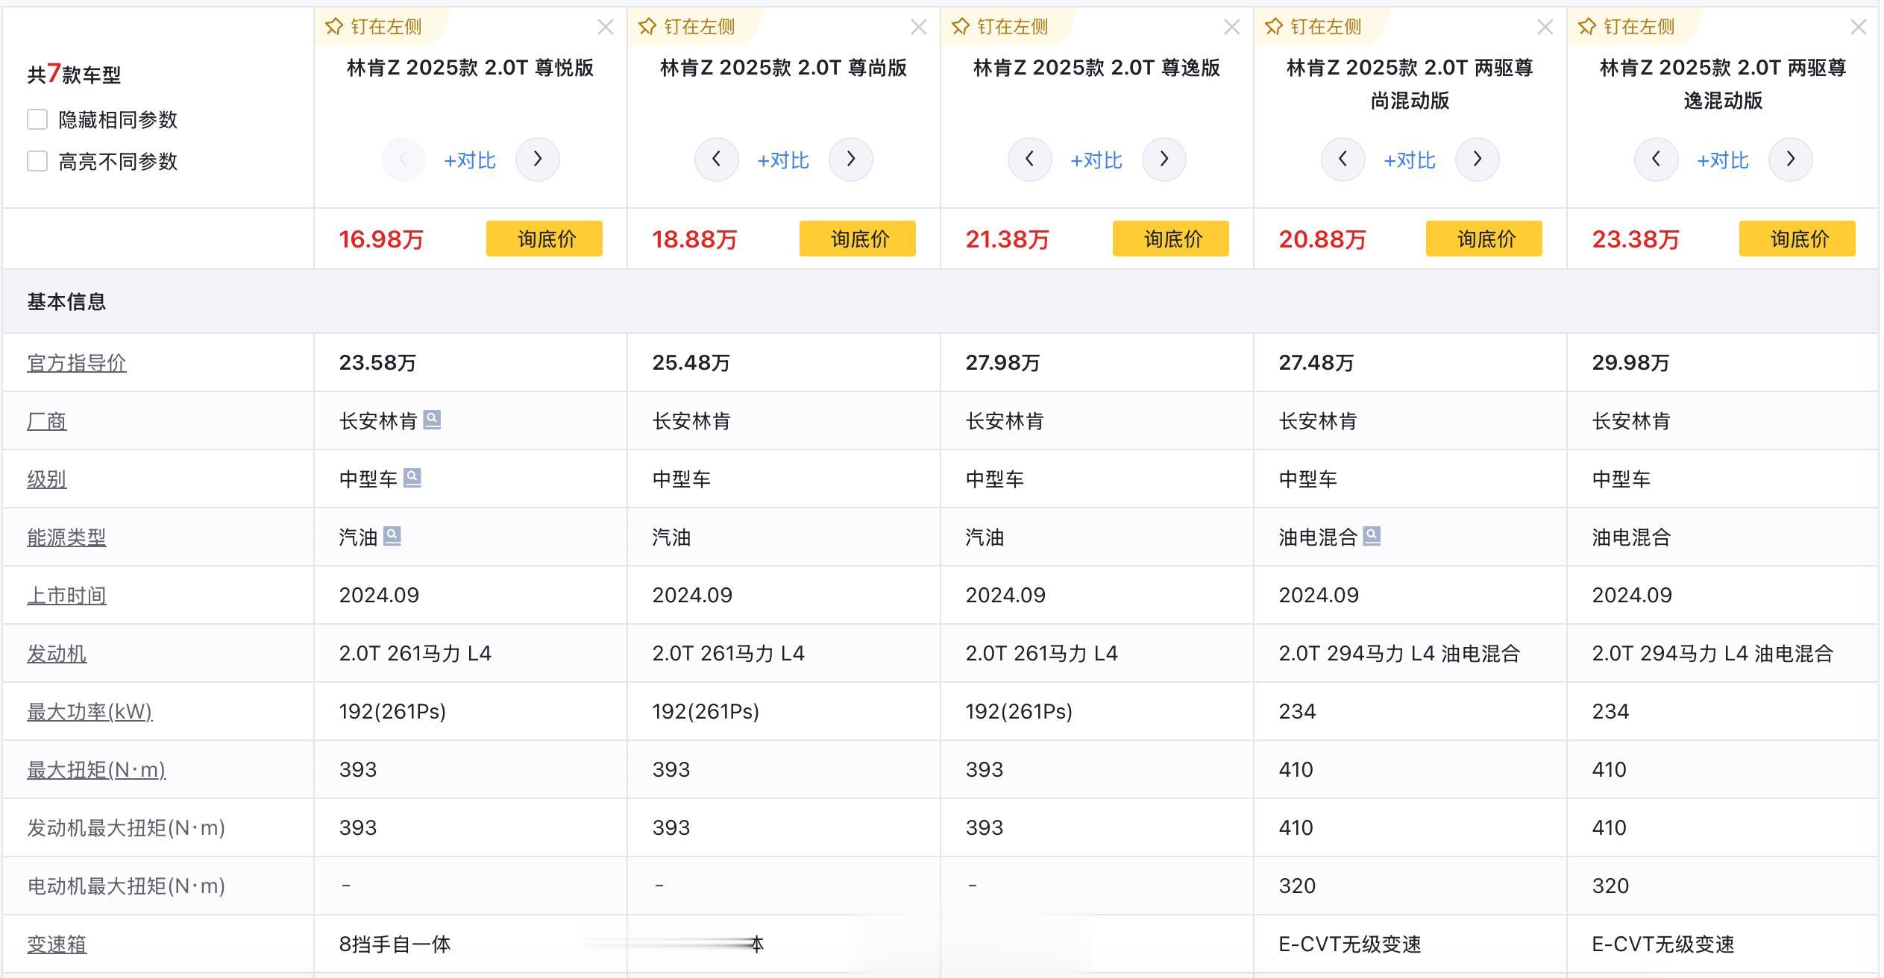
Task: Move 尊悦版 column right with arrow
Action: [x=537, y=160]
